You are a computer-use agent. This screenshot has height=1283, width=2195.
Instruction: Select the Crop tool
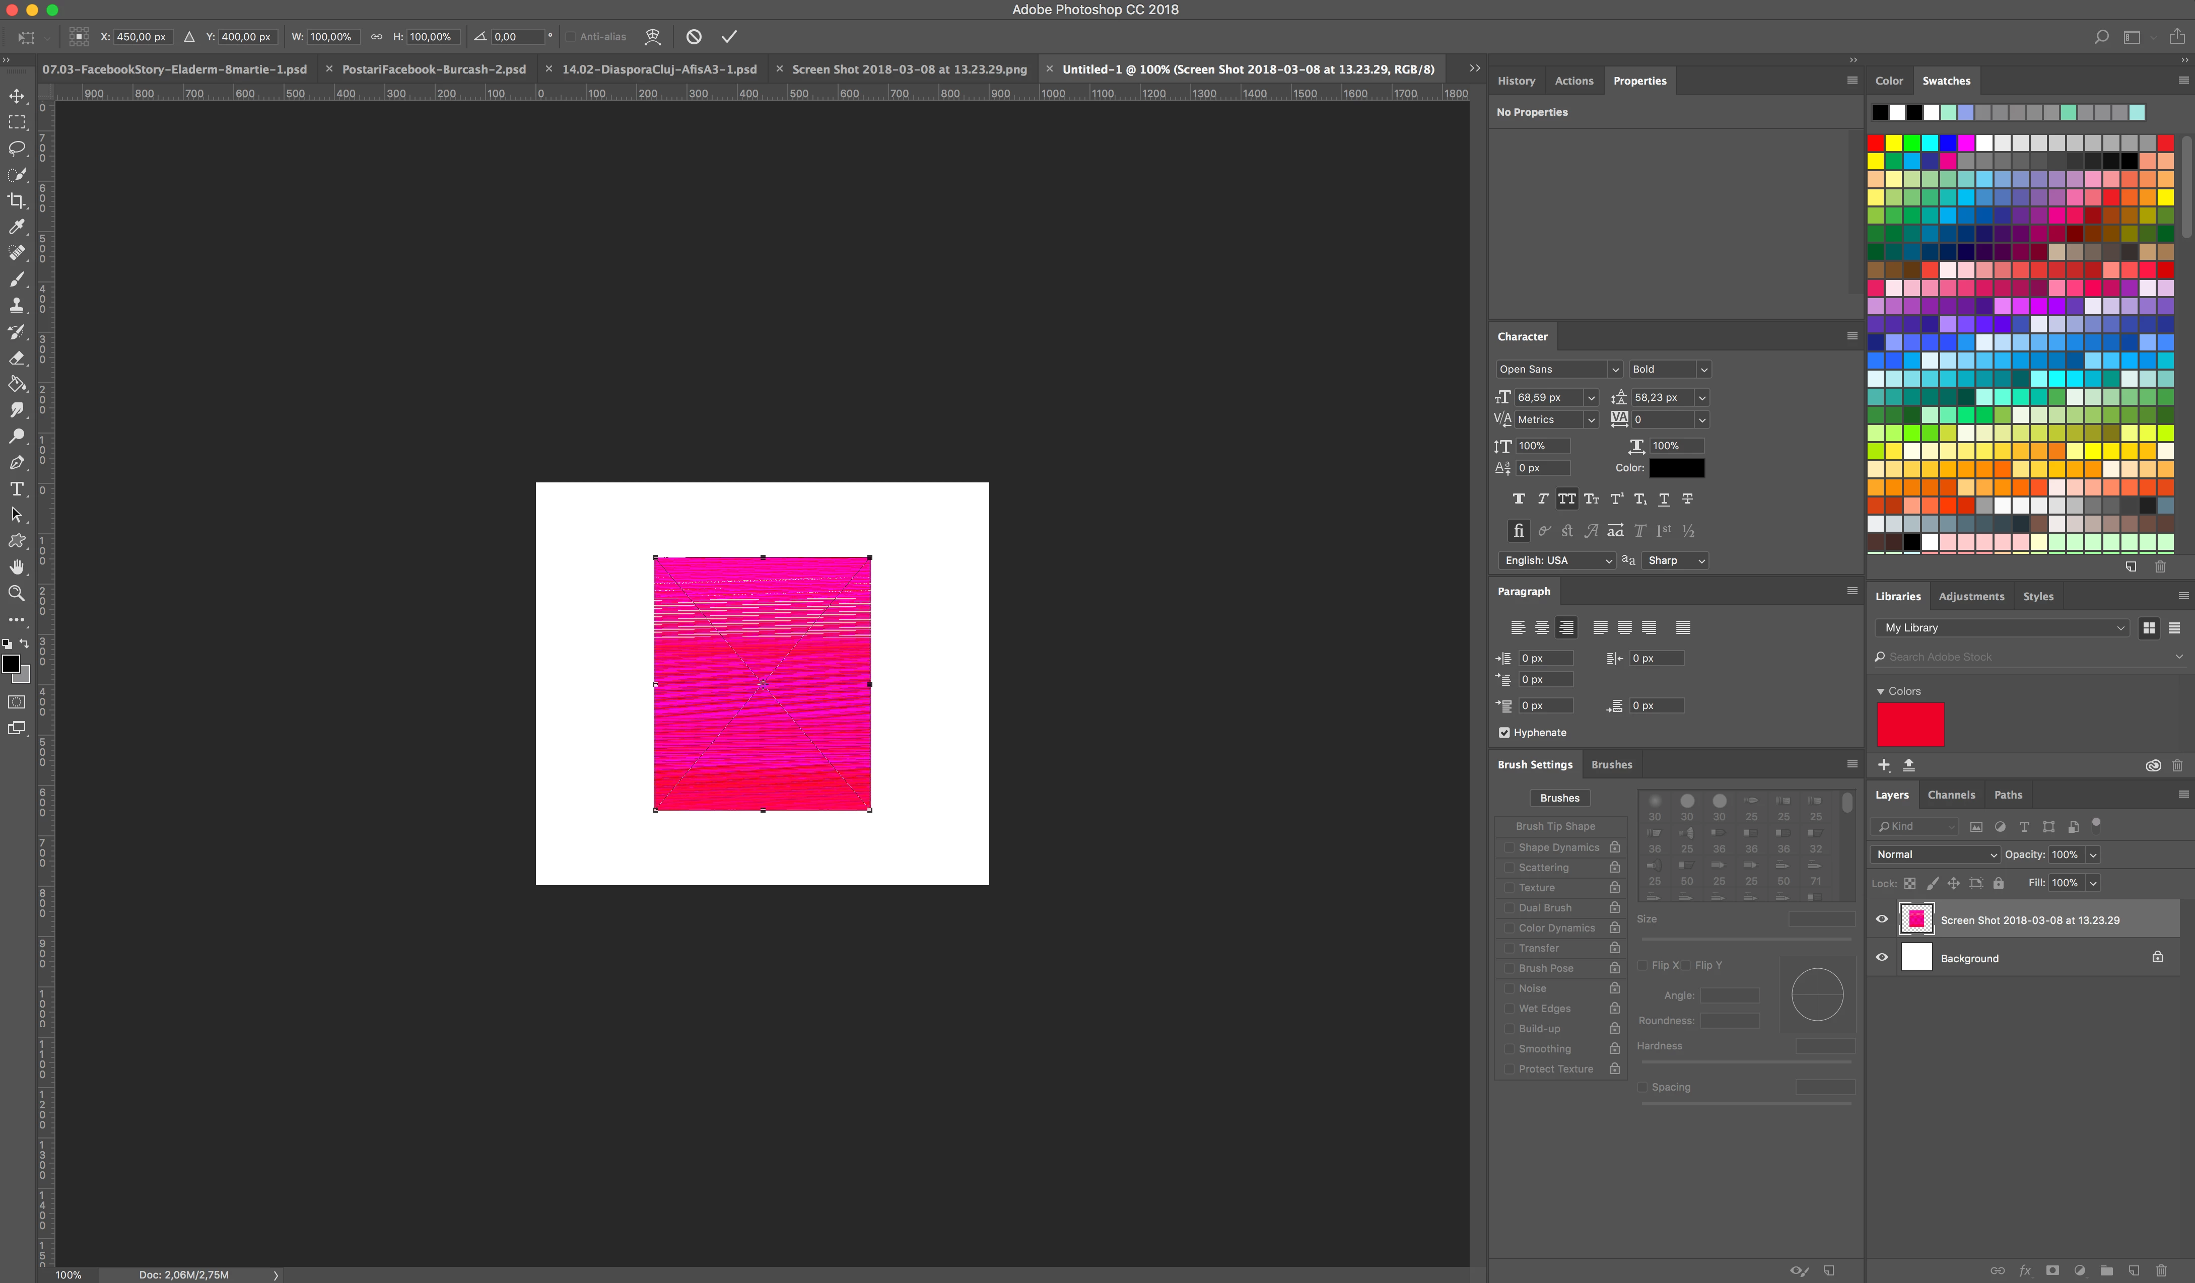[17, 200]
